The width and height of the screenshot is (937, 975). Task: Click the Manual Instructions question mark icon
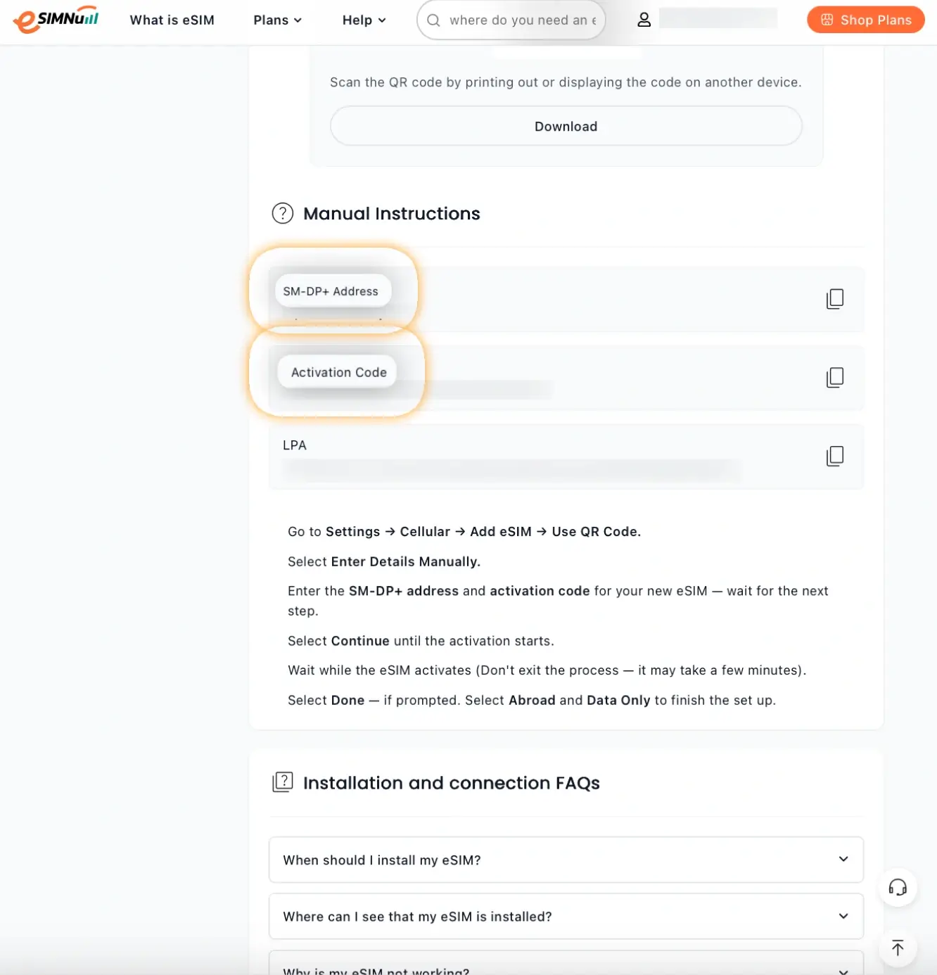coord(282,213)
